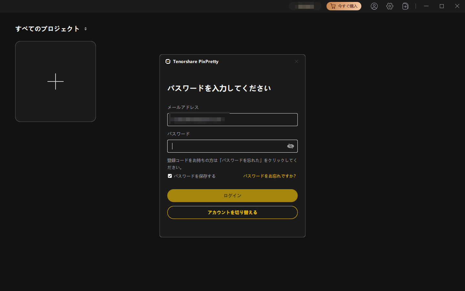Open the account profile icon
Viewport: 465px width, 291px height.
pos(374,6)
